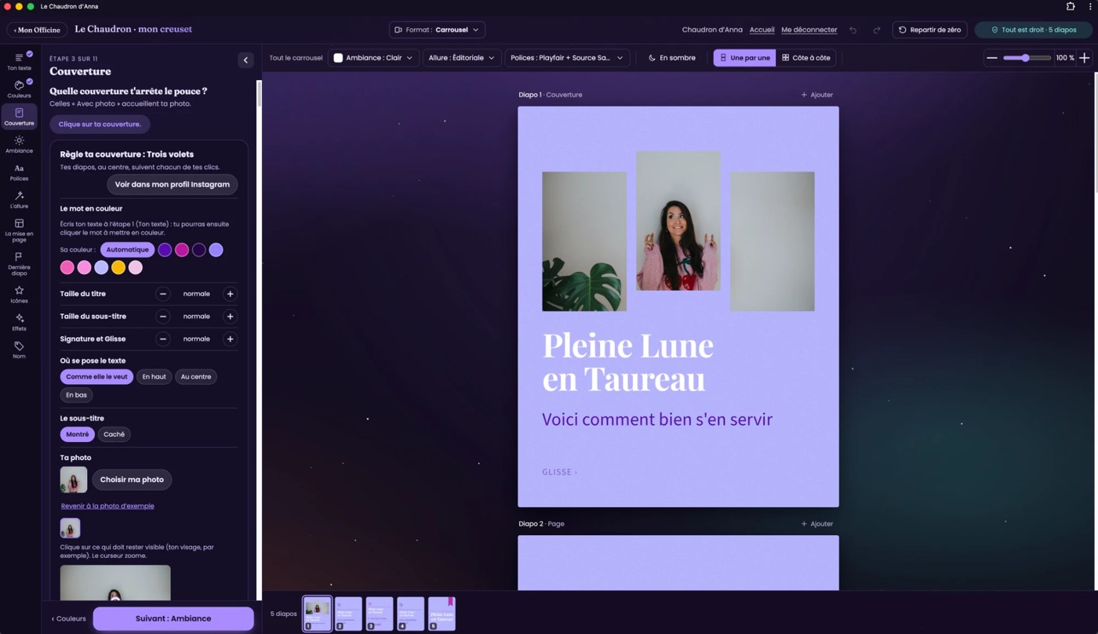Open the Ton texte step in sidebar
This screenshot has height=634, width=1098.
(x=19, y=61)
